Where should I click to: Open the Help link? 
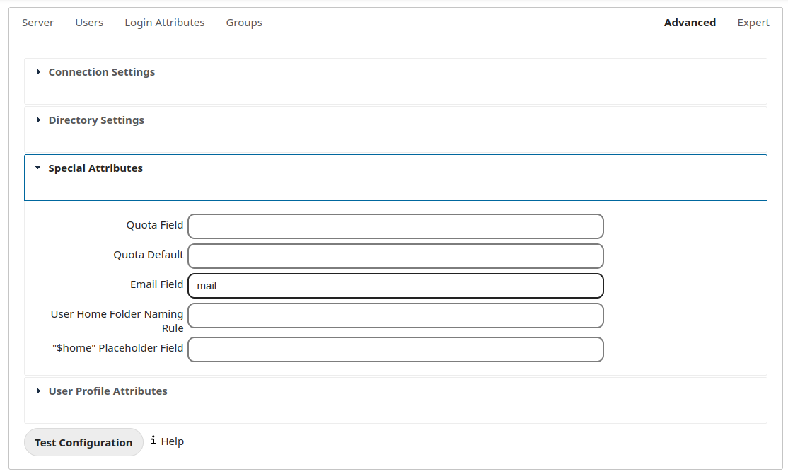[172, 441]
